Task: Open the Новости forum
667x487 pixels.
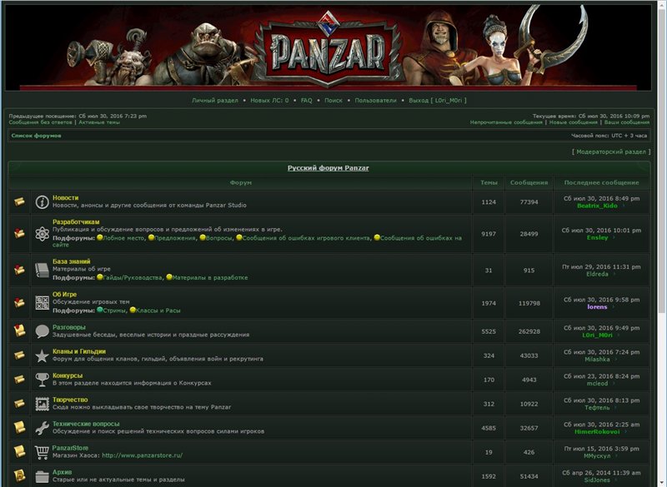Action: click(66, 198)
